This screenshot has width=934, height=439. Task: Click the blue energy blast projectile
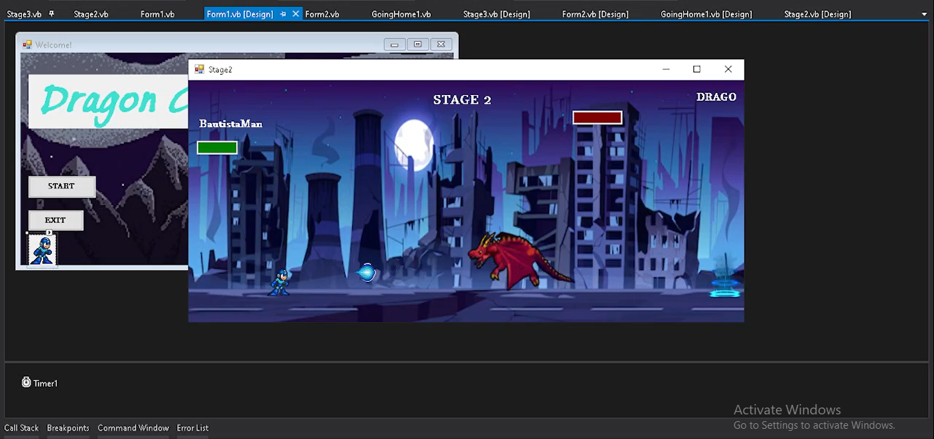tap(367, 274)
